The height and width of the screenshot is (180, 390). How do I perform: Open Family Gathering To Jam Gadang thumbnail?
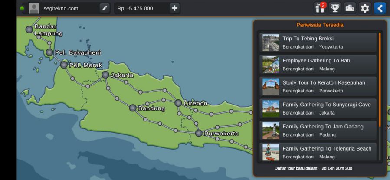pyautogui.click(x=271, y=131)
